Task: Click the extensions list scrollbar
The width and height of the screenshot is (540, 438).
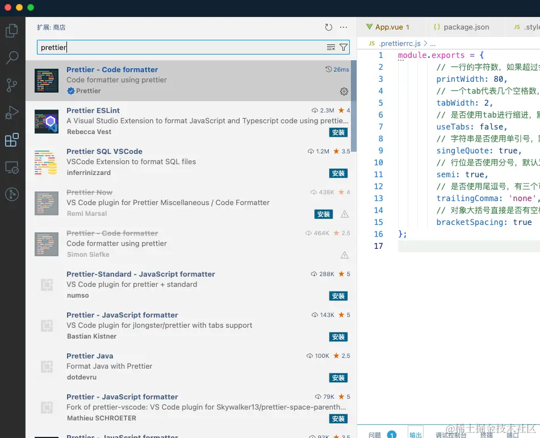Action: coord(354,106)
